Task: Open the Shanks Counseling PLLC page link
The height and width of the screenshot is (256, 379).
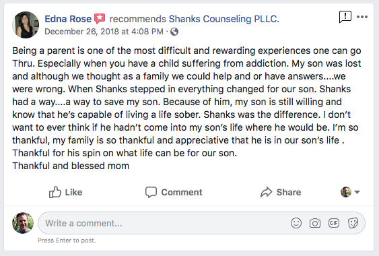Action: coord(223,19)
